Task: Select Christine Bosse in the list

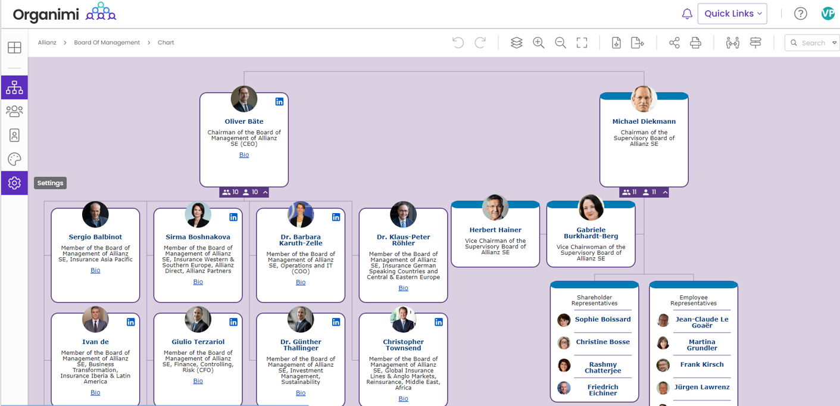Action: [602, 342]
